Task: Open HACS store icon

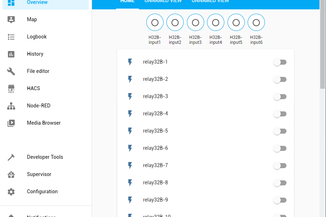Action: pos(11,89)
